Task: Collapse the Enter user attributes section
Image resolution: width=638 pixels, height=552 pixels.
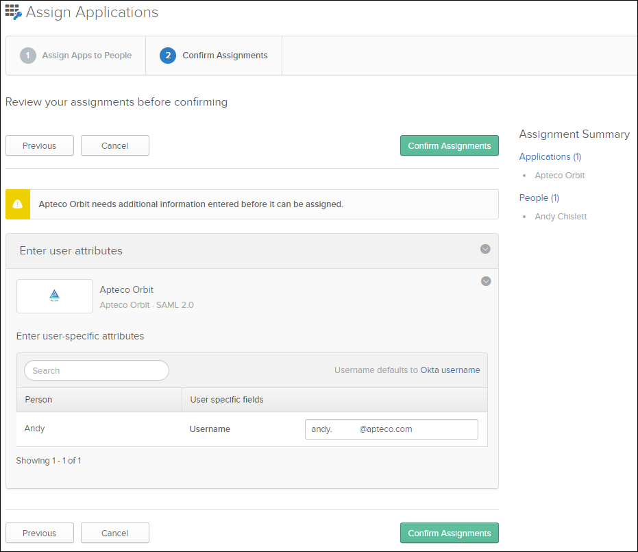Action: point(485,249)
